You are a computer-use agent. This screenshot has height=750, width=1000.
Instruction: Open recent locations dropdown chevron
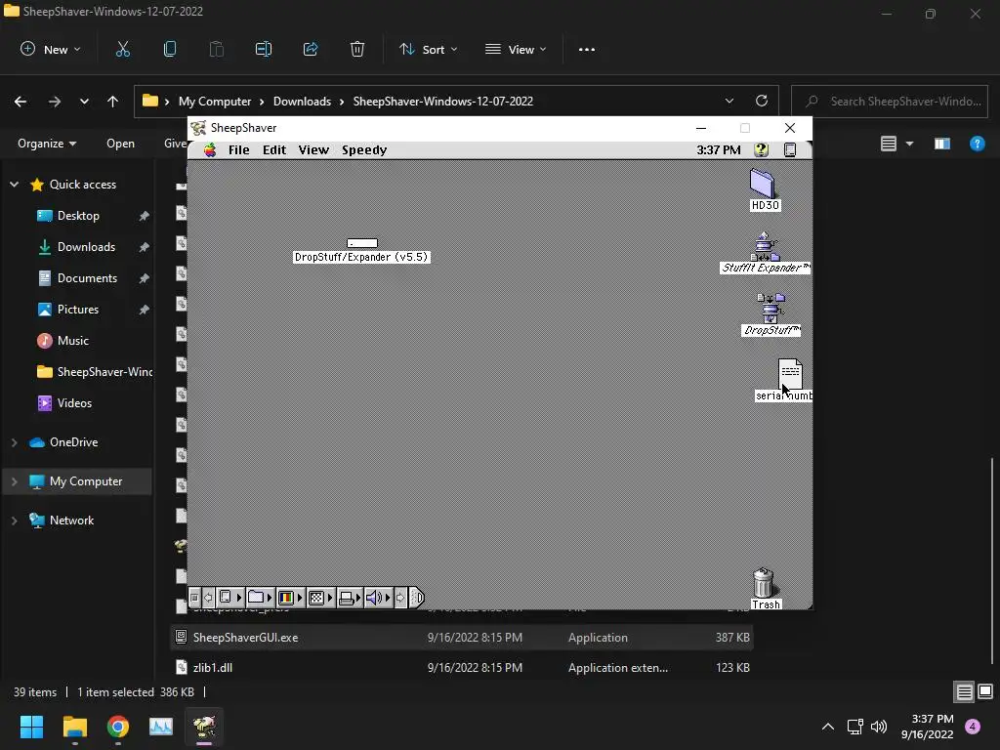click(x=84, y=101)
